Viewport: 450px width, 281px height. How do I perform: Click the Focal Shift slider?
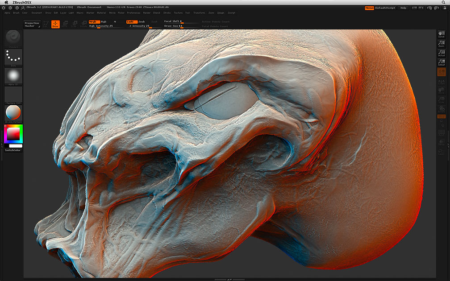pos(181,21)
